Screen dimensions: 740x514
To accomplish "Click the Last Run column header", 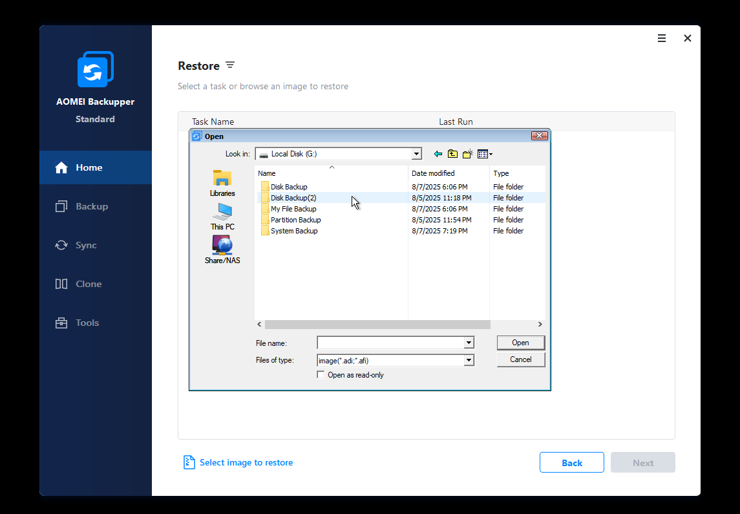I will click(x=456, y=122).
